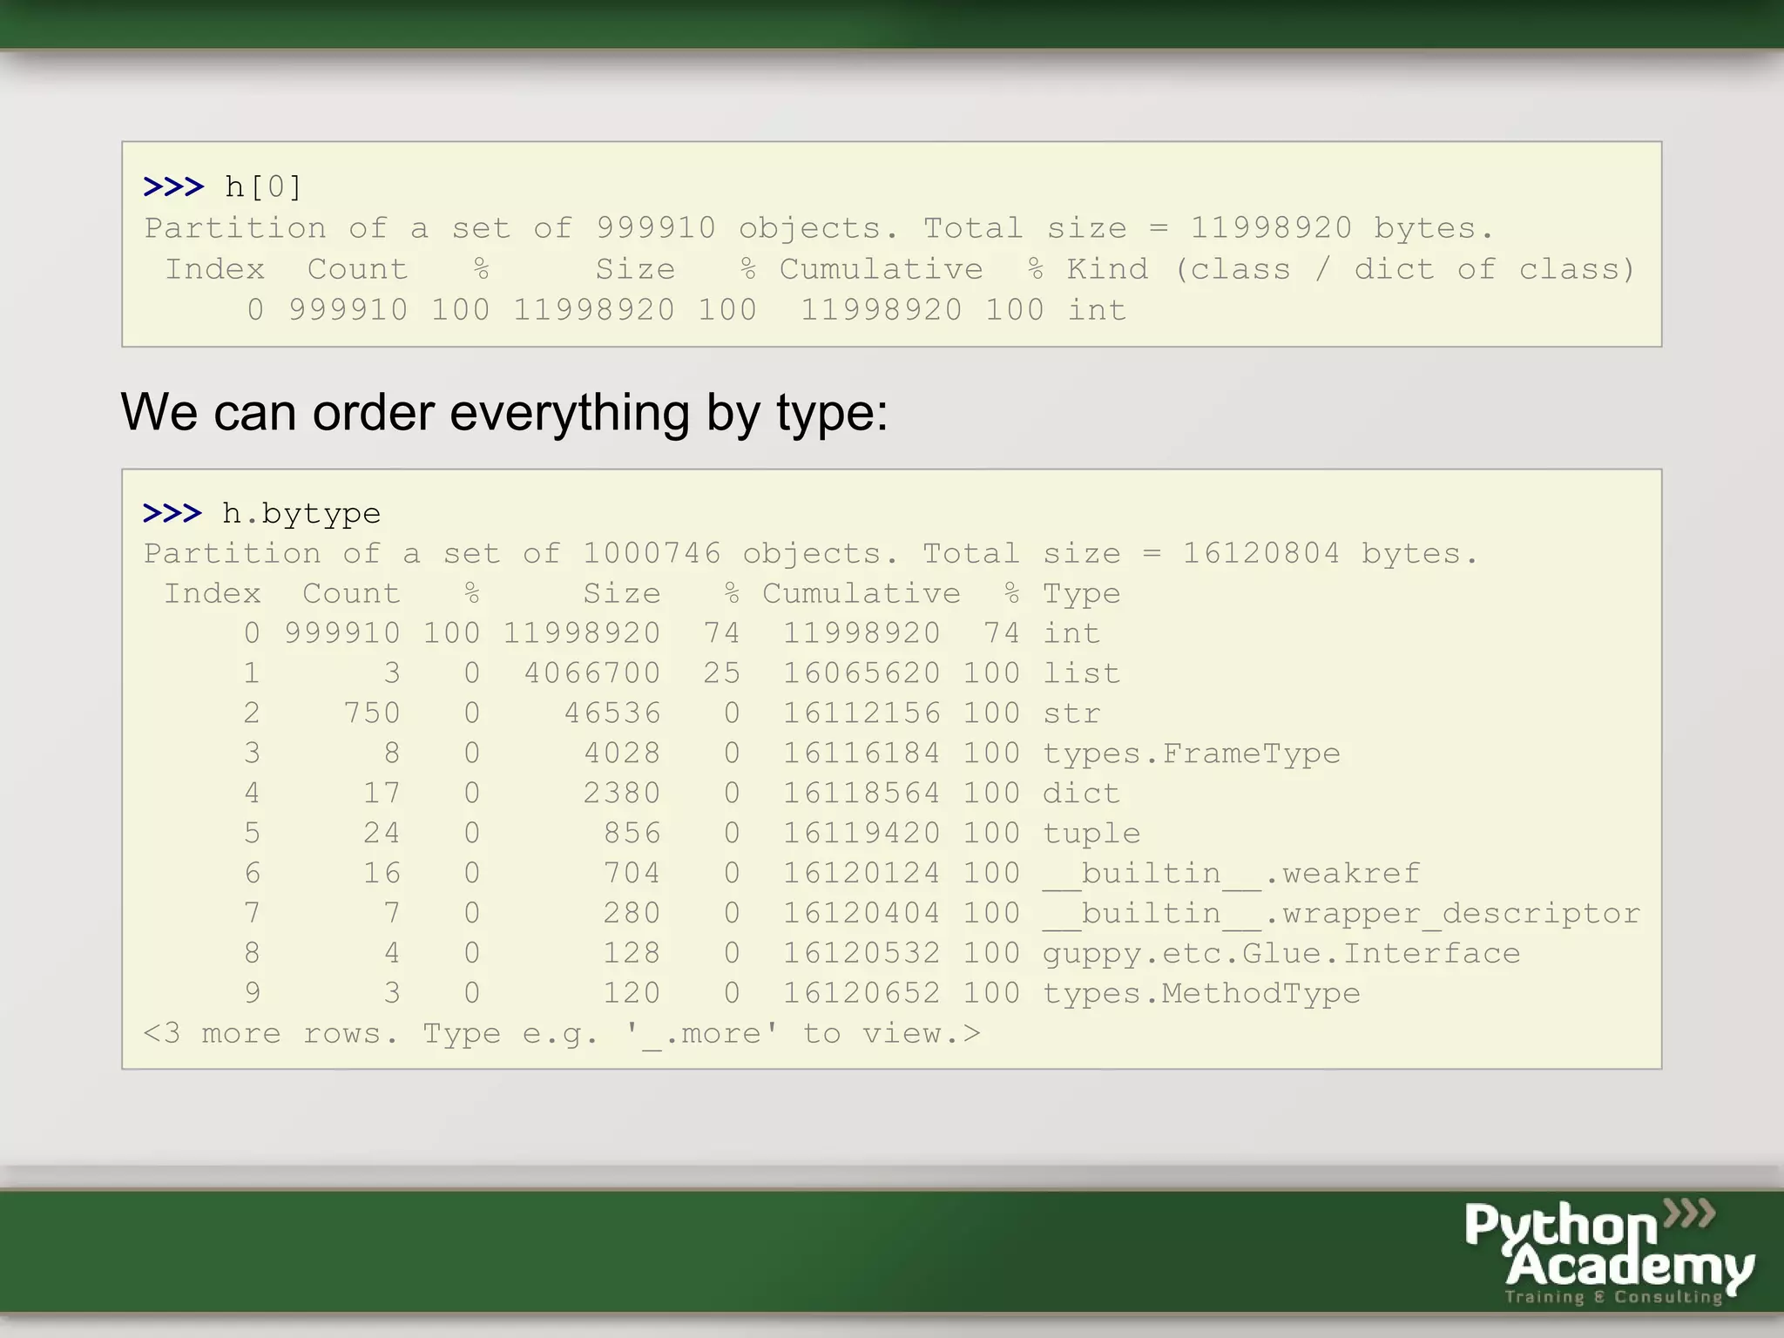Viewport: 1784px width, 1338px height.
Task: Click the 'str' type row label
Action: click(x=1071, y=713)
